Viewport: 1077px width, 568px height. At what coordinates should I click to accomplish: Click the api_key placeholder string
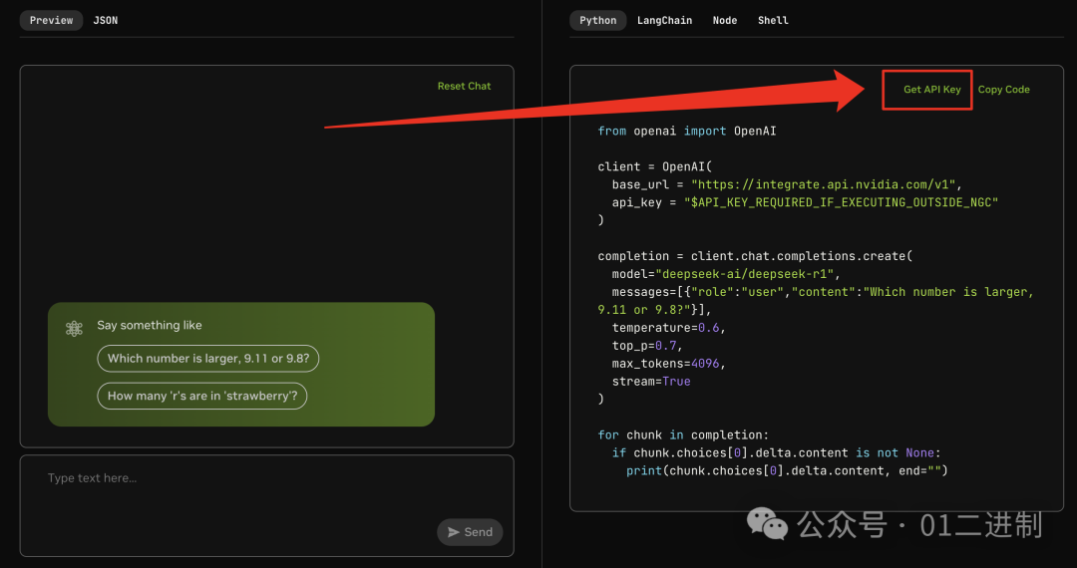pos(841,202)
